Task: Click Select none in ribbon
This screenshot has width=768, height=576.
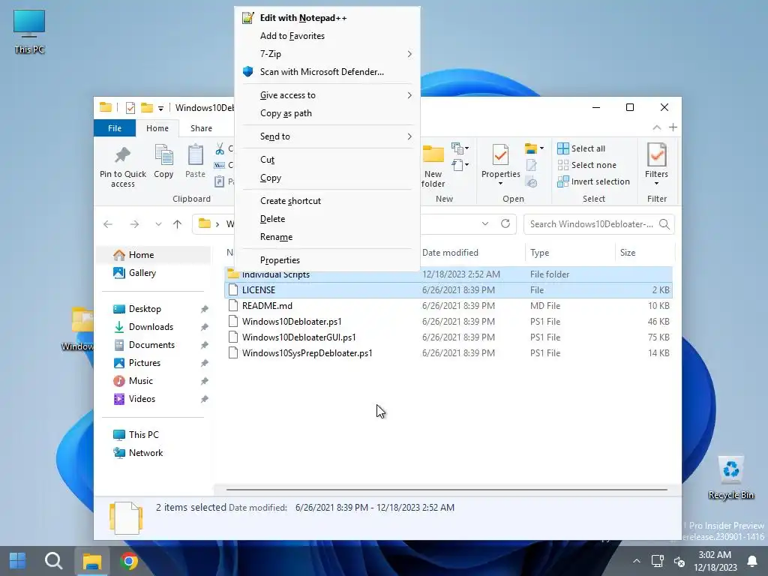Action: [586, 165]
